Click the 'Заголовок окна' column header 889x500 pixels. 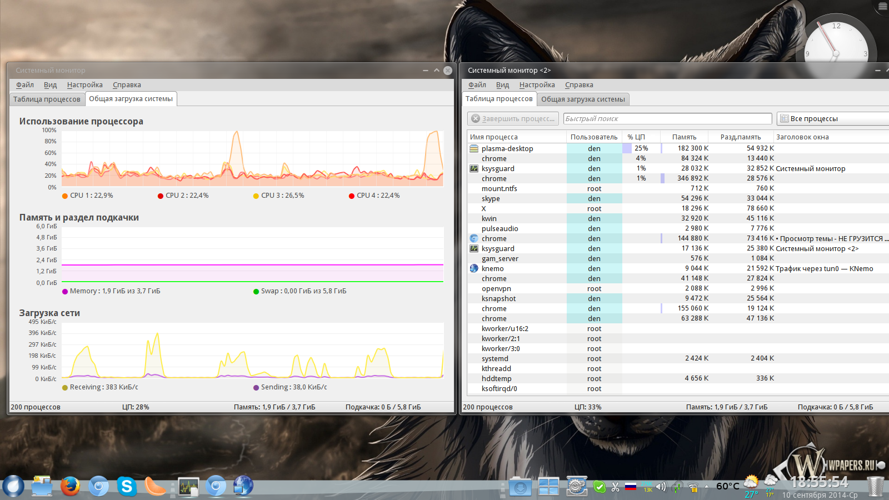832,137
